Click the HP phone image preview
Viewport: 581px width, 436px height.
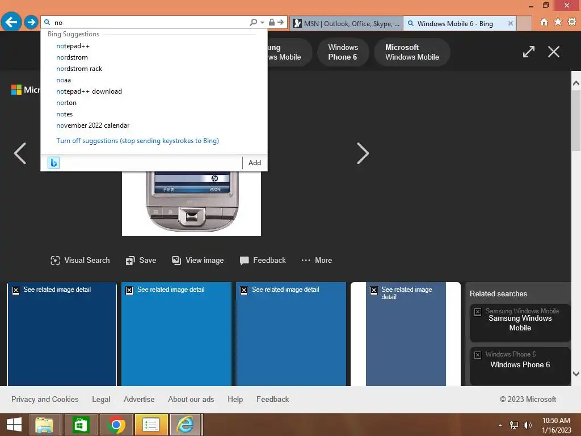point(191,203)
